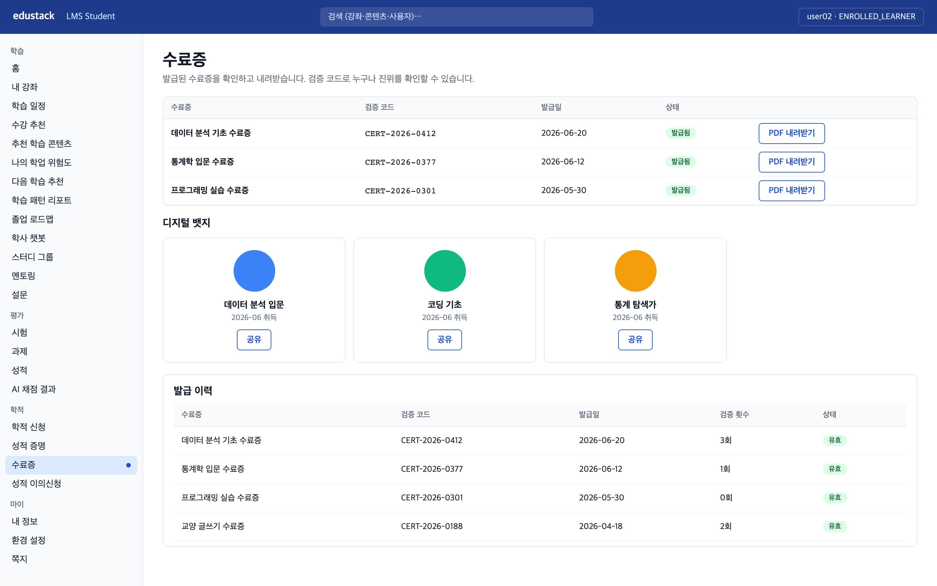Go to 학적 신청
The width and height of the screenshot is (937, 586).
pos(71,427)
